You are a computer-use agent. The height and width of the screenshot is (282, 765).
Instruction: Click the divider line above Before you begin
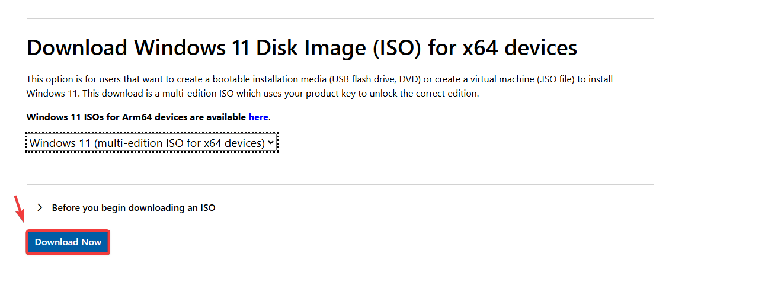coord(340,184)
